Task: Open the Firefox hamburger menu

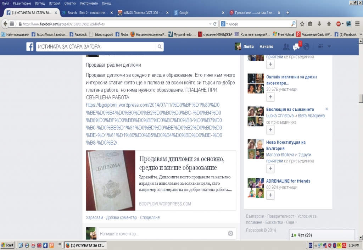Action: (x=357, y=24)
